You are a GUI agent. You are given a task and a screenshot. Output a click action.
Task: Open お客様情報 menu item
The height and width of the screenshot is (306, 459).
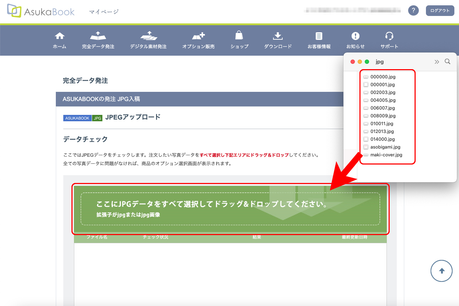tap(319, 40)
